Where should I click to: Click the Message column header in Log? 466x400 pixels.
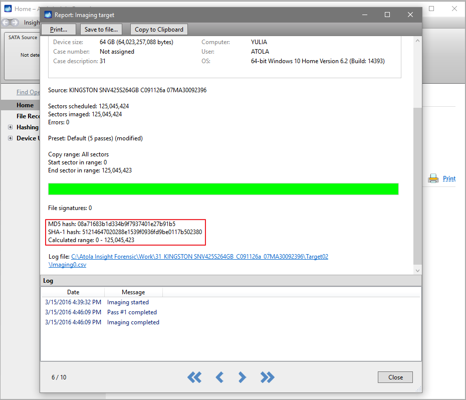(133, 292)
